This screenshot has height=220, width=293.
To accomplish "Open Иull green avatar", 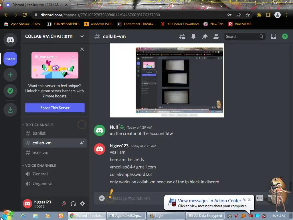I will pos(99,130).
